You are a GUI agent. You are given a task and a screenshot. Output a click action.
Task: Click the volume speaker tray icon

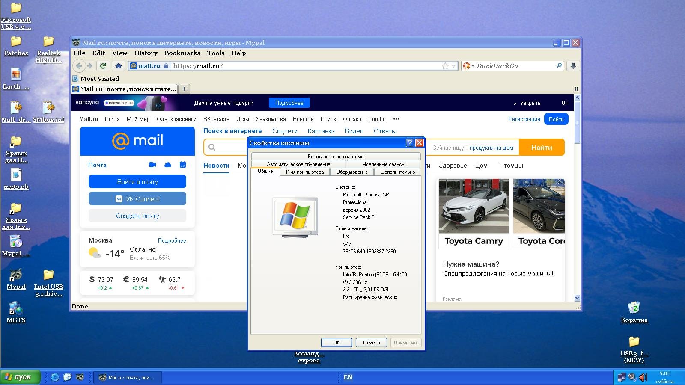point(643,377)
